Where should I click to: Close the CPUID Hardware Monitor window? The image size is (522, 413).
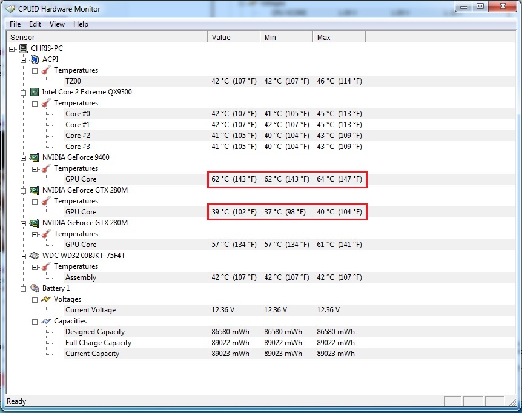(503, 7)
